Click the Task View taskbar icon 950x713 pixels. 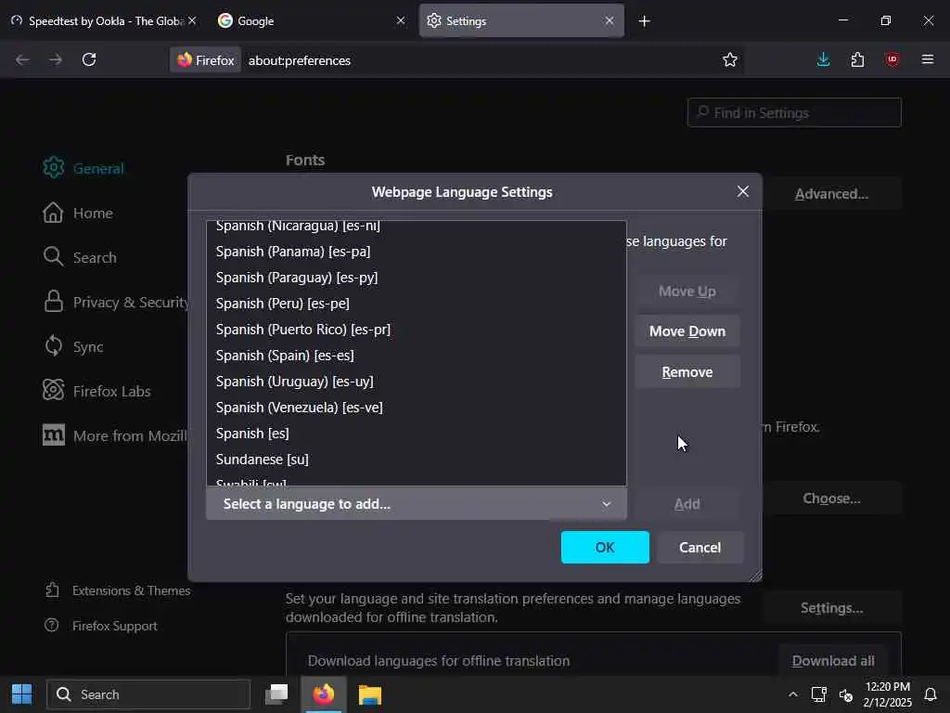276,694
